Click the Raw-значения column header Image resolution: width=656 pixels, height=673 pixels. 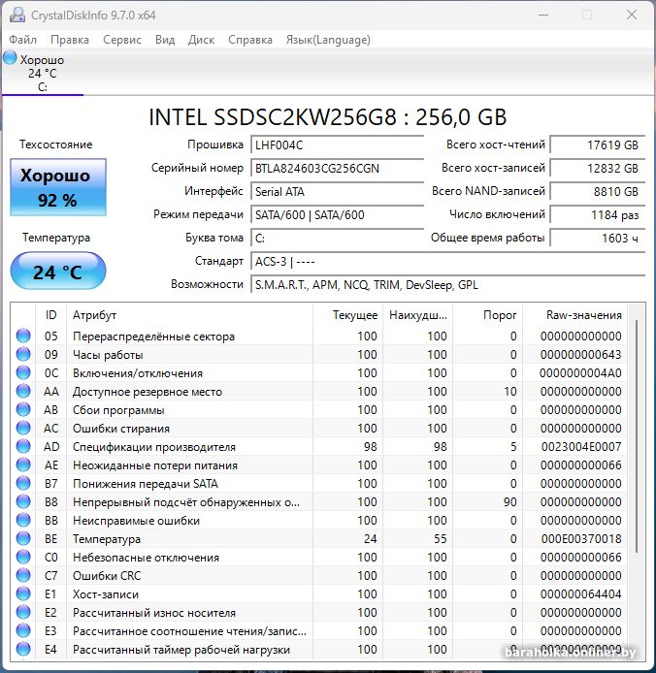point(574,315)
